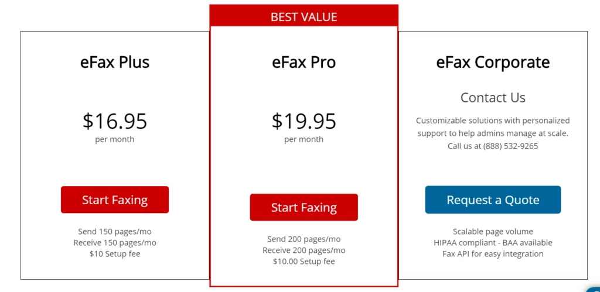The image size is (600, 292).
Task: Click the Receive 200 pages/mo line
Action: coord(304,250)
